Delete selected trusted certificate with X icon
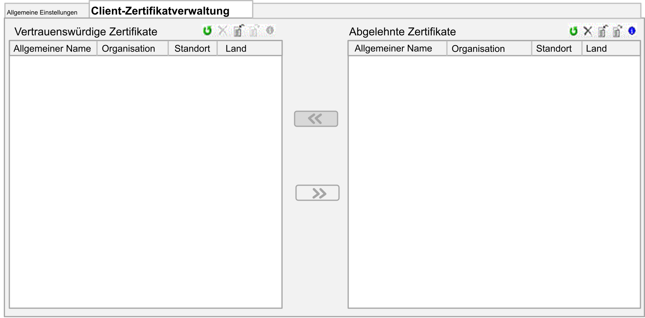Image resolution: width=645 pixels, height=318 pixels. tap(223, 31)
